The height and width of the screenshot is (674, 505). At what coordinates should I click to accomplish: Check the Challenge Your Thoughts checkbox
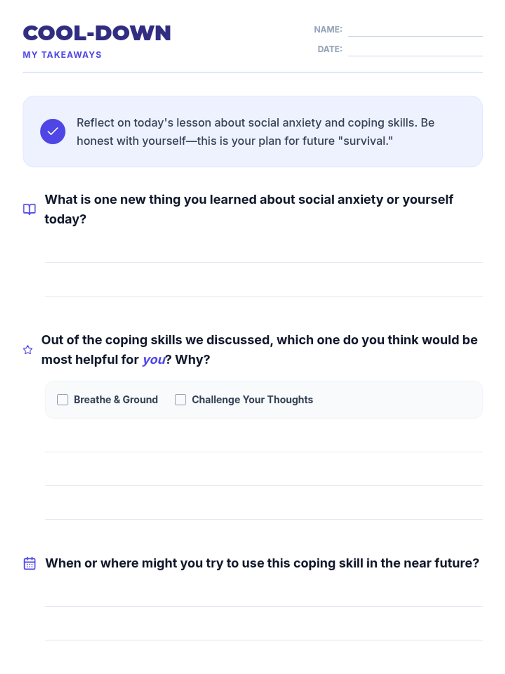181,399
